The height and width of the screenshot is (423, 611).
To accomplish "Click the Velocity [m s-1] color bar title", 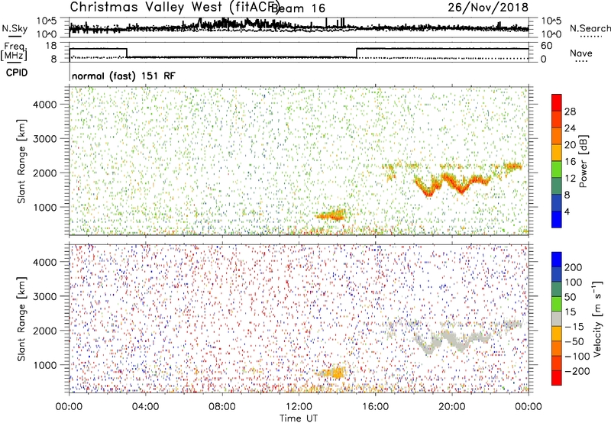I will pos(597,318).
